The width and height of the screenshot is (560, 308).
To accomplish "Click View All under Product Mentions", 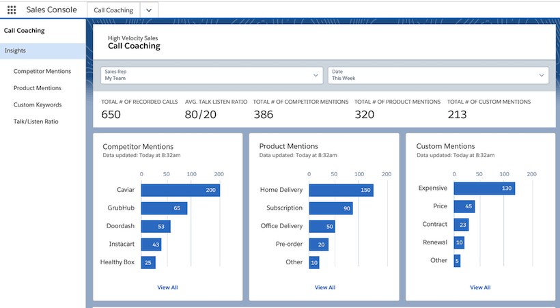I will point(324,288).
